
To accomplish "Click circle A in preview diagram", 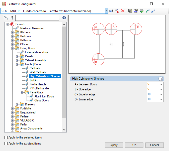I will click(111, 29).
